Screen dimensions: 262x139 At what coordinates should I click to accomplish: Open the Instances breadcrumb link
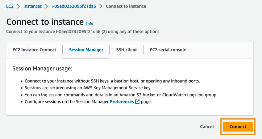click(32, 6)
